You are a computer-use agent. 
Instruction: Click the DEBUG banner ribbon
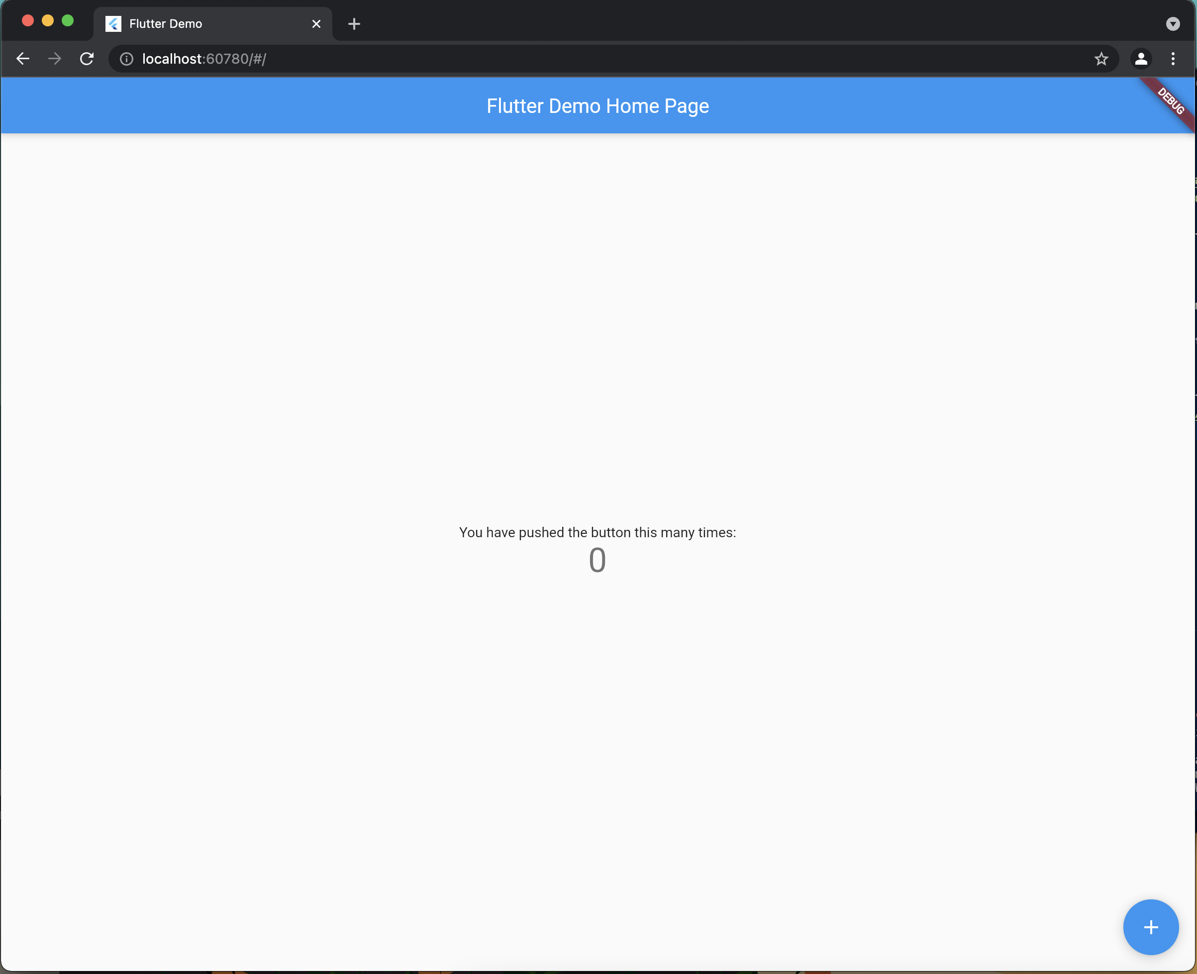point(1170,101)
